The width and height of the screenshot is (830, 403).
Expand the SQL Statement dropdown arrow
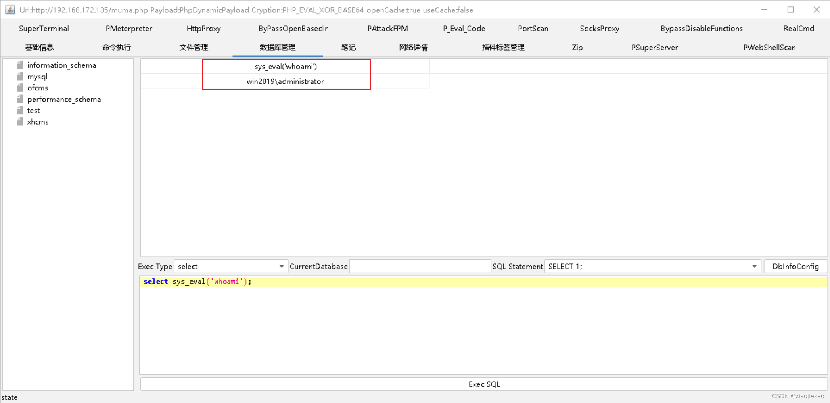click(754, 266)
